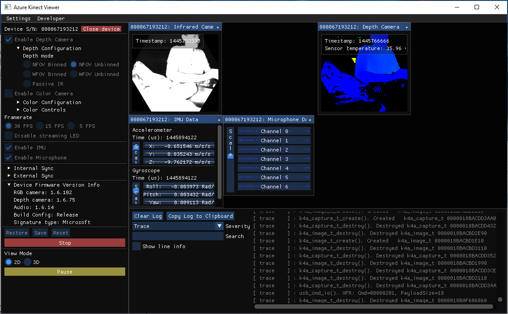The image size is (508, 314).
Task: Expand the External Sync section
Action: pos(9,176)
